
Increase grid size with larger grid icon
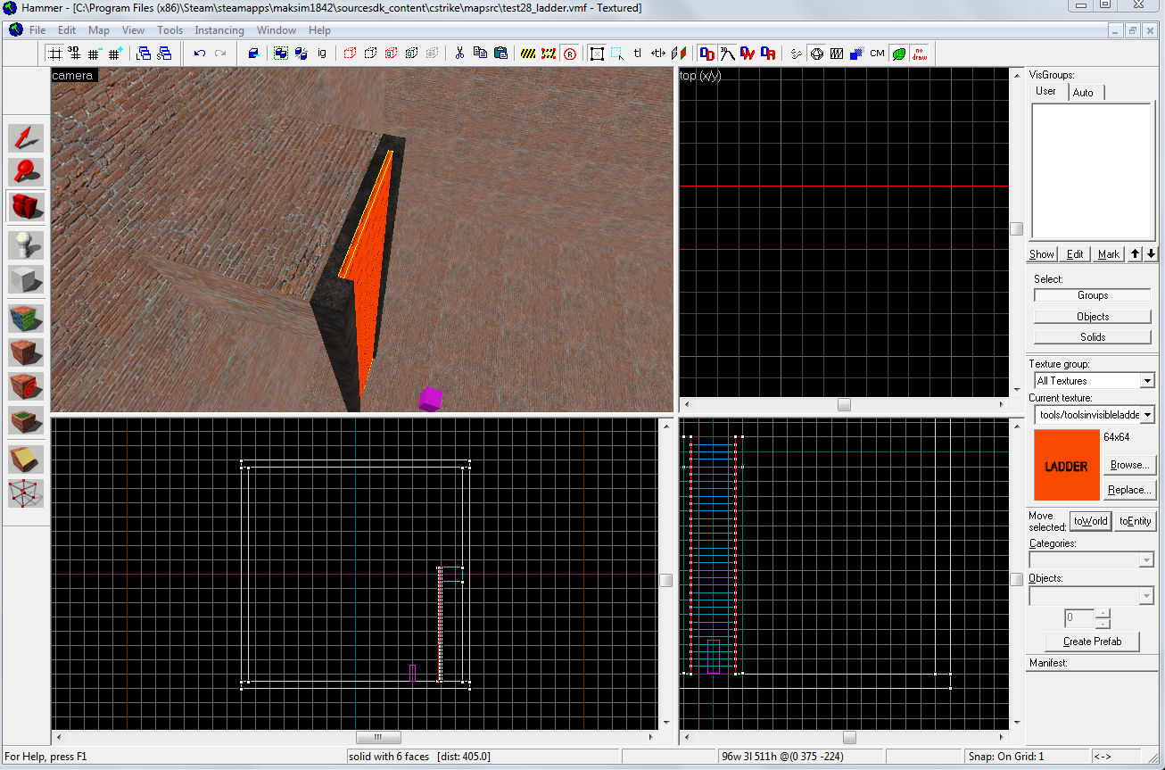(115, 54)
